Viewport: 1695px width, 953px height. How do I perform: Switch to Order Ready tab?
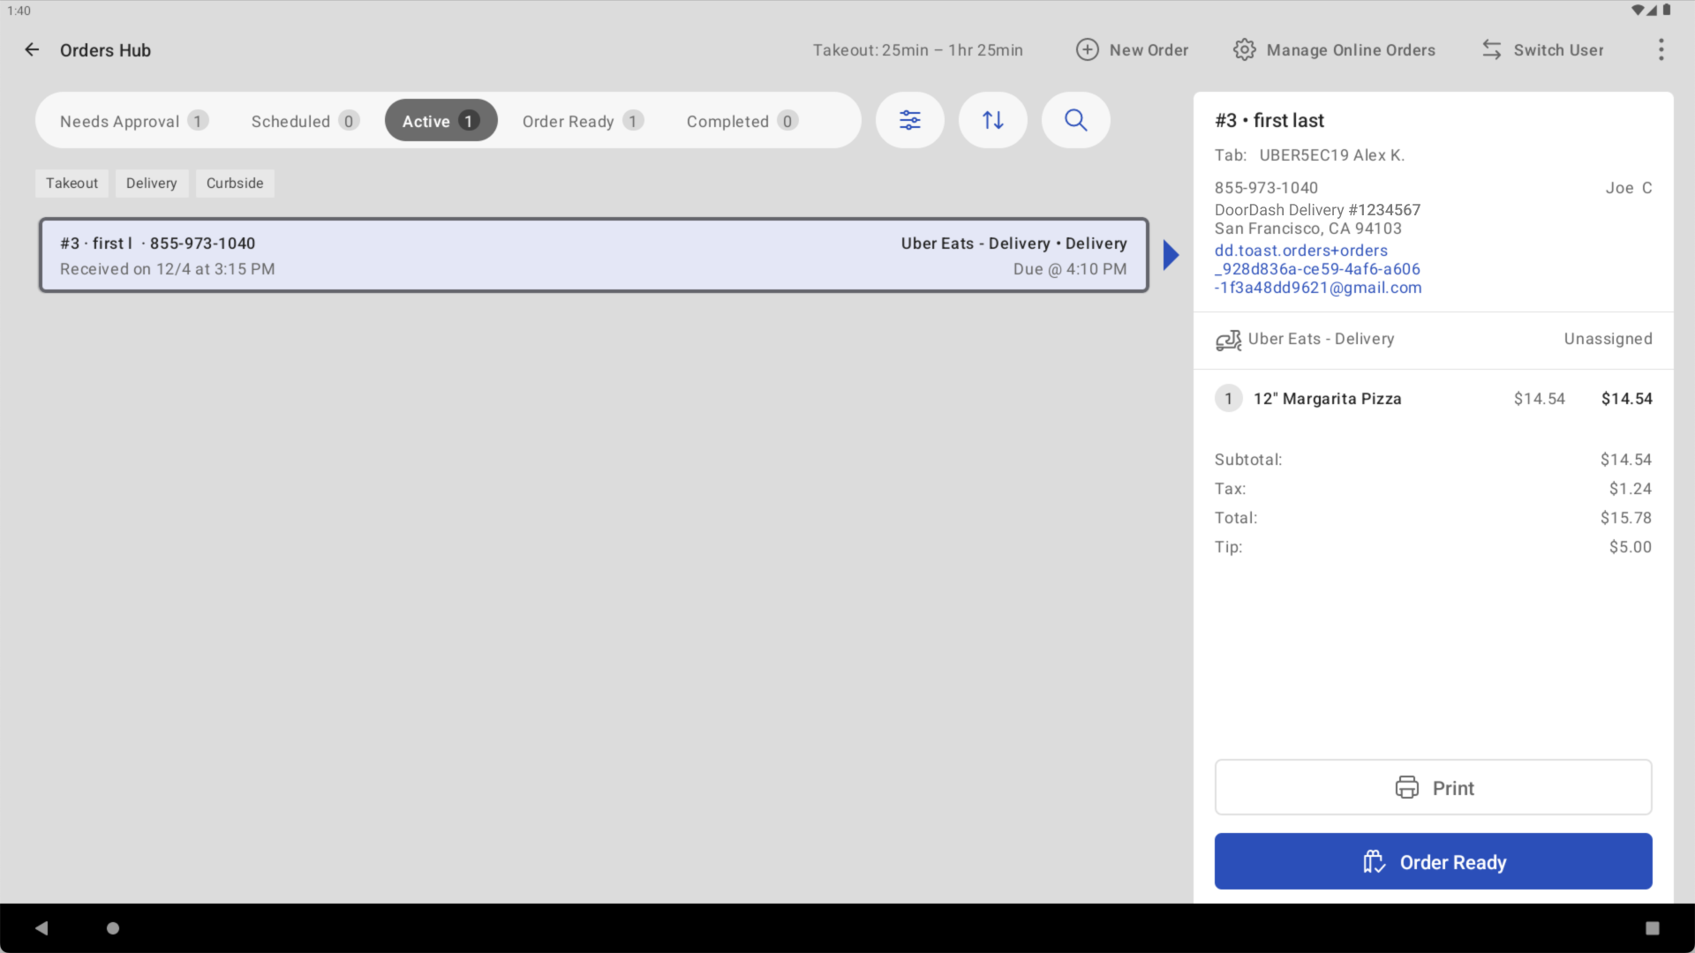(582, 121)
